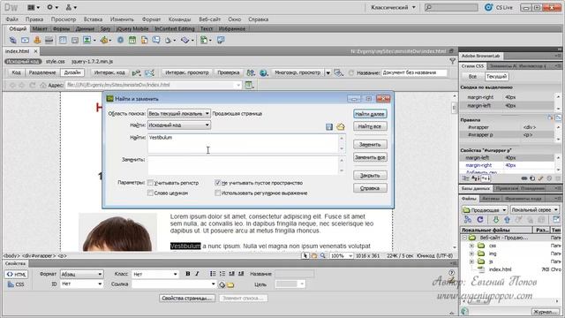Screen dimensions: 565x318
Task: Click the Закрыть button in dialog
Action: click(x=370, y=176)
